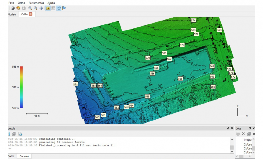
Task: Toggle the show shapes polygon button
Action: 59,8
